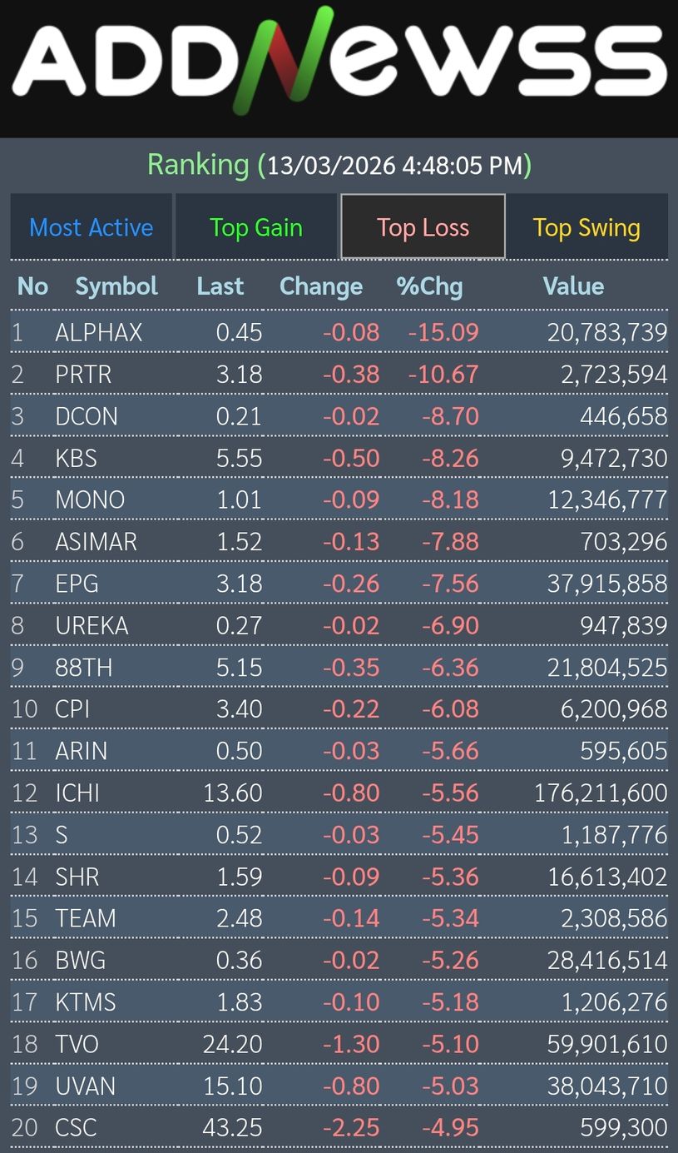678x1153 pixels.
Task: Select the Top Loss tab
Action: [x=423, y=227]
